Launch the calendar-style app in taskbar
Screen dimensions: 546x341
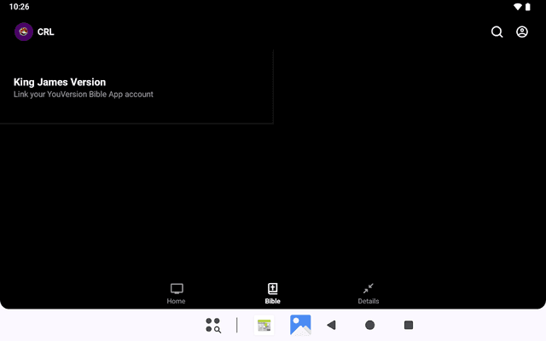point(264,325)
